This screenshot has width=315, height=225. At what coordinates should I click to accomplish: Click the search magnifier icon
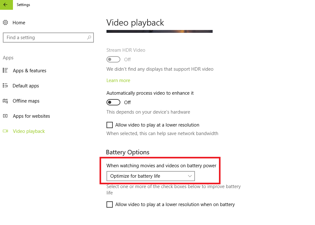click(x=89, y=37)
